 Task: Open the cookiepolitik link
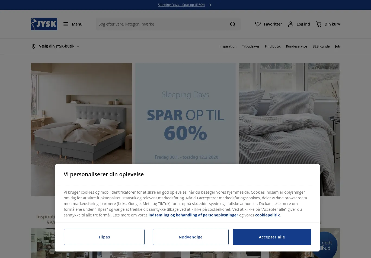[x=267, y=215]
